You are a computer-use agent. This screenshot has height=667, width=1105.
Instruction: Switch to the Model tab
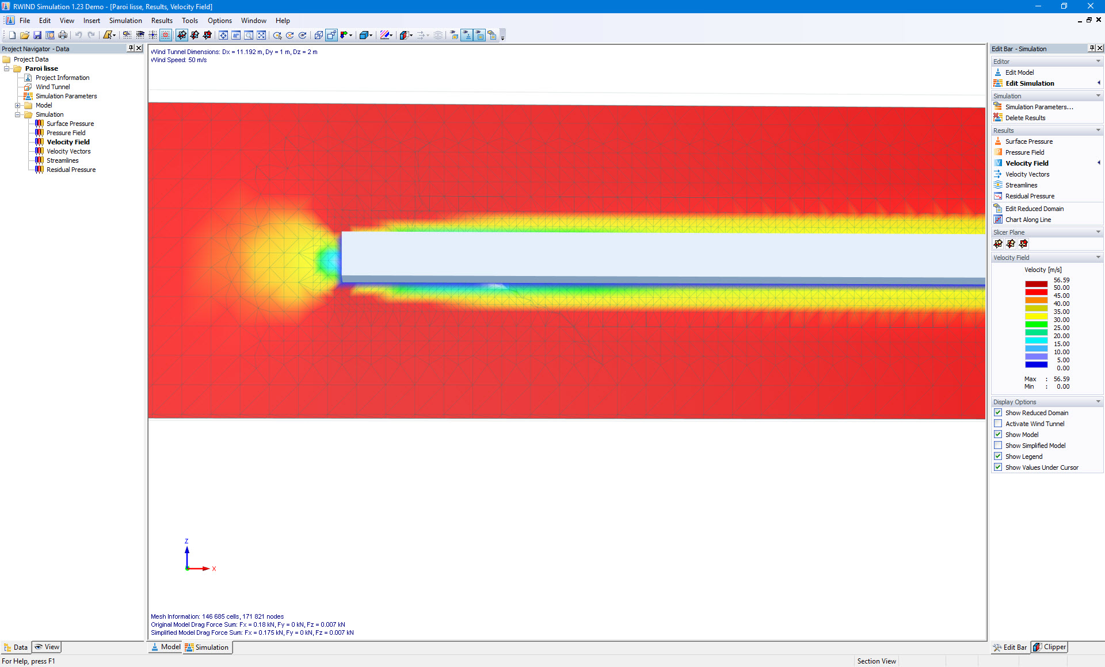165,647
